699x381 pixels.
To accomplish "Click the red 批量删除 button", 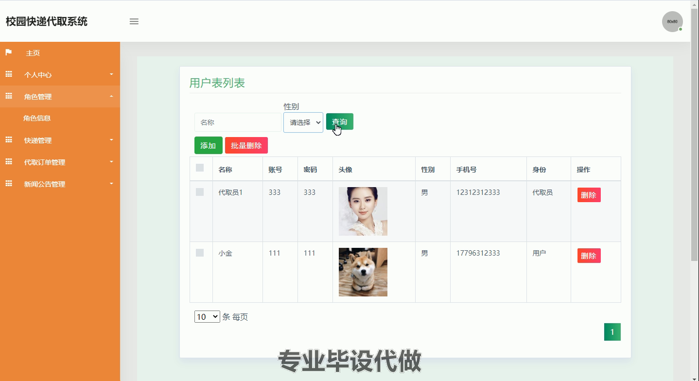I will (246, 145).
